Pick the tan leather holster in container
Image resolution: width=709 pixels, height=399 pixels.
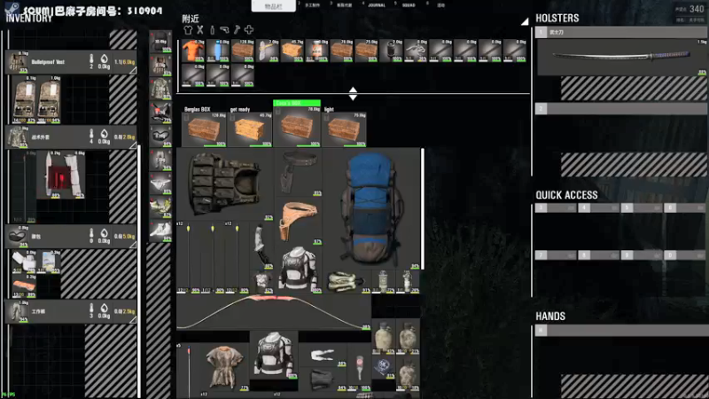click(298, 221)
